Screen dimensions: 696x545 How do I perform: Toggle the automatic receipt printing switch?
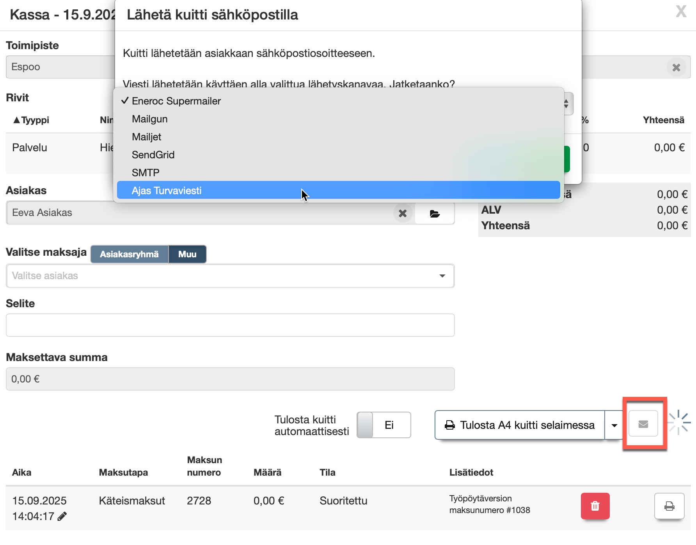(384, 425)
